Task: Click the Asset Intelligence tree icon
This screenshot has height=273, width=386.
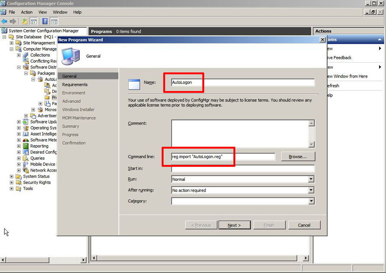Action: tap(26, 134)
